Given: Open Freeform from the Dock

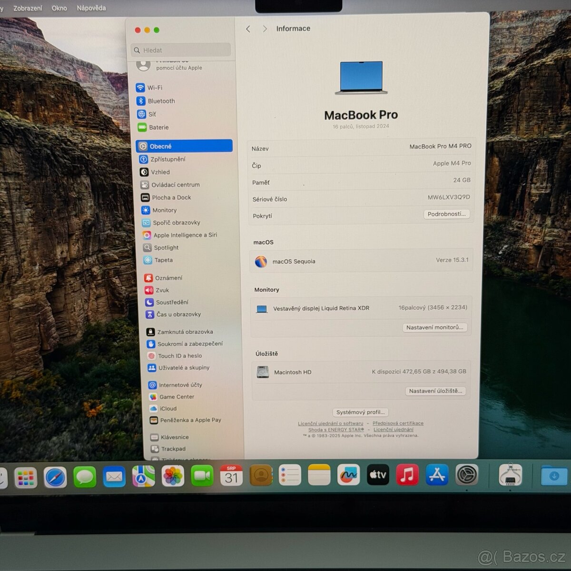Looking at the screenshot, I should click(x=348, y=475).
